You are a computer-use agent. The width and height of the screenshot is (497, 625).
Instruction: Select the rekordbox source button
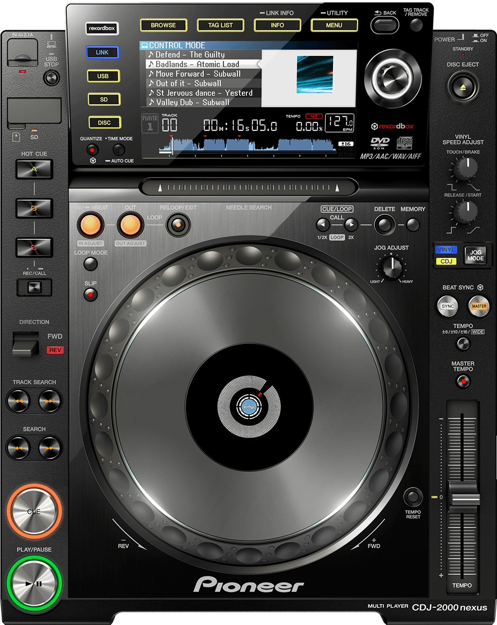[102, 28]
